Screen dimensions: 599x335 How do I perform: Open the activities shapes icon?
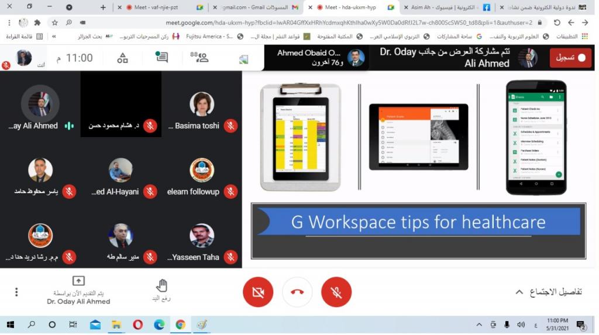(x=122, y=58)
